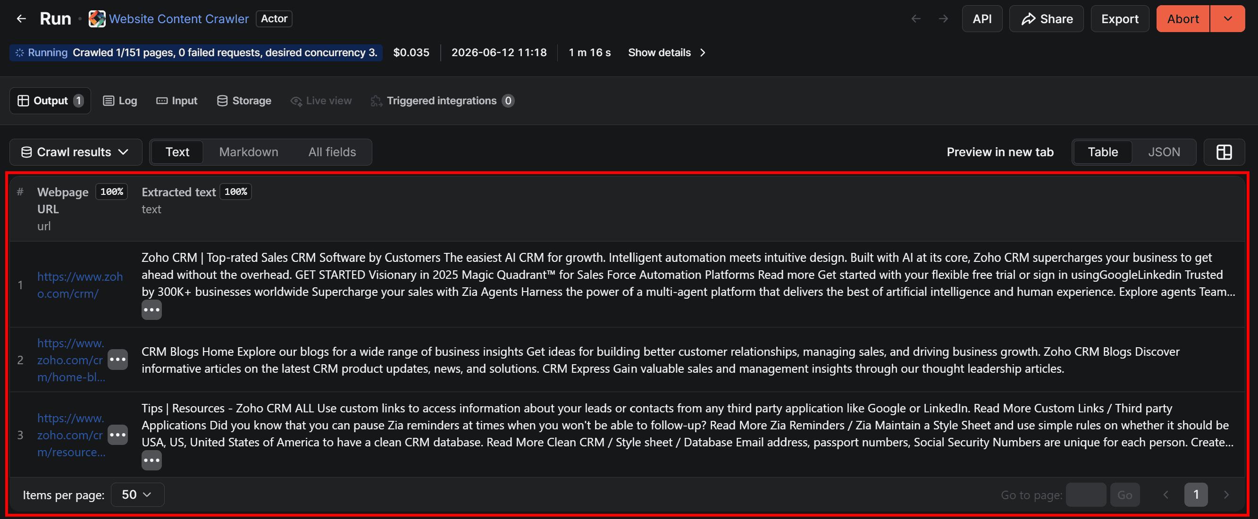Screen dimensions: 1258x519
Task: Select the All fields view
Action: (332, 152)
